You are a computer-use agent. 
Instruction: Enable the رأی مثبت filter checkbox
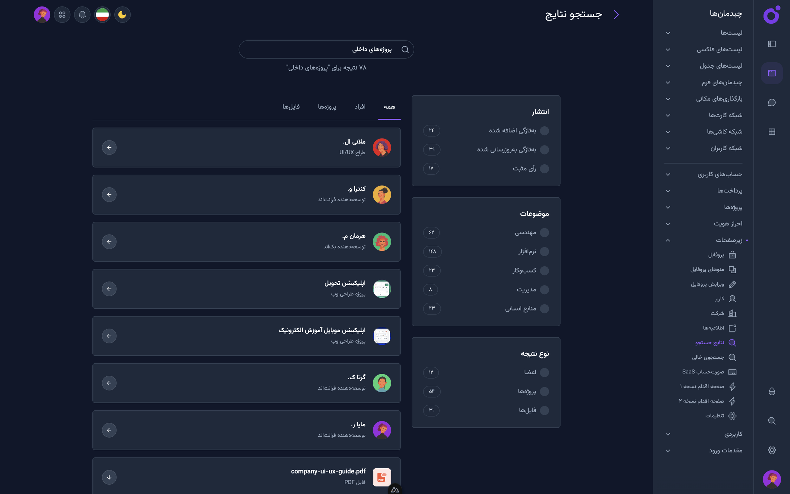(544, 169)
